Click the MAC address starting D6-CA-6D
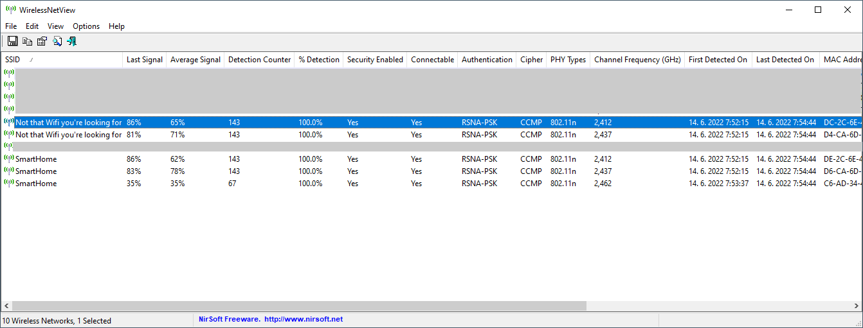The width and height of the screenshot is (863, 328). tap(842, 171)
